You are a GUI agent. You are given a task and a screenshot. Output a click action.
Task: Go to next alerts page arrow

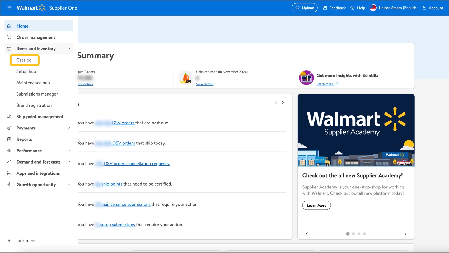tap(283, 103)
